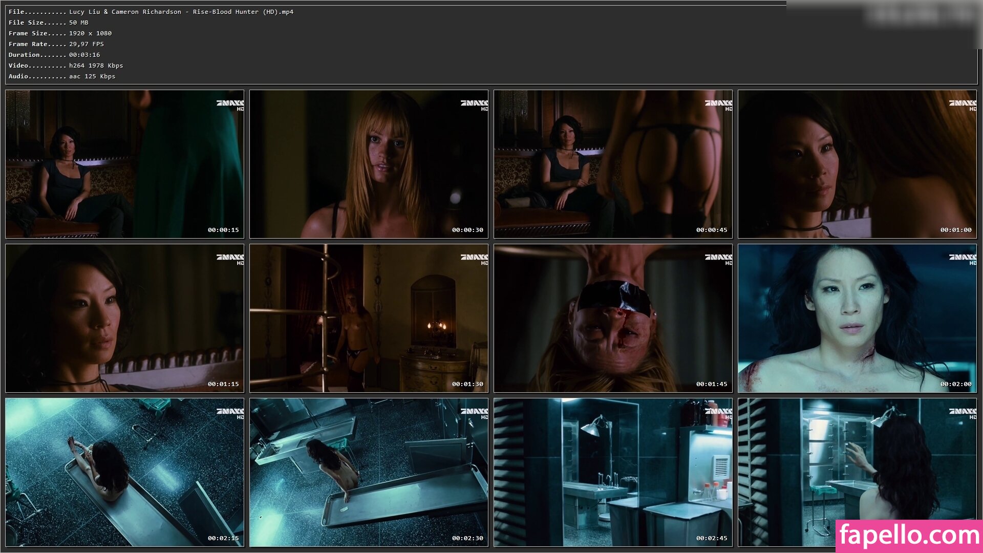The width and height of the screenshot is (983, 553).
Task: Click the last thumbnail behind the watermark
Action: tap(857, 461)
